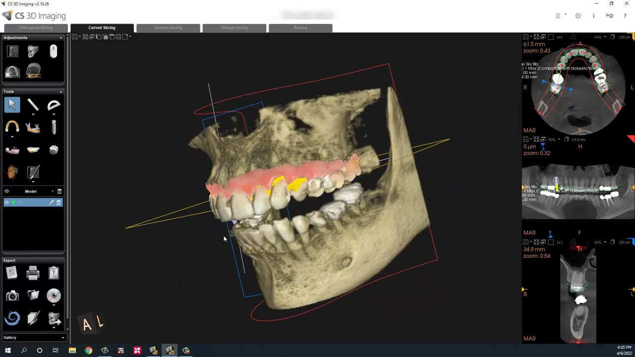635x357 pixels.
Task: Click the blue swirl export icon
Action: [x=12, y=318]
